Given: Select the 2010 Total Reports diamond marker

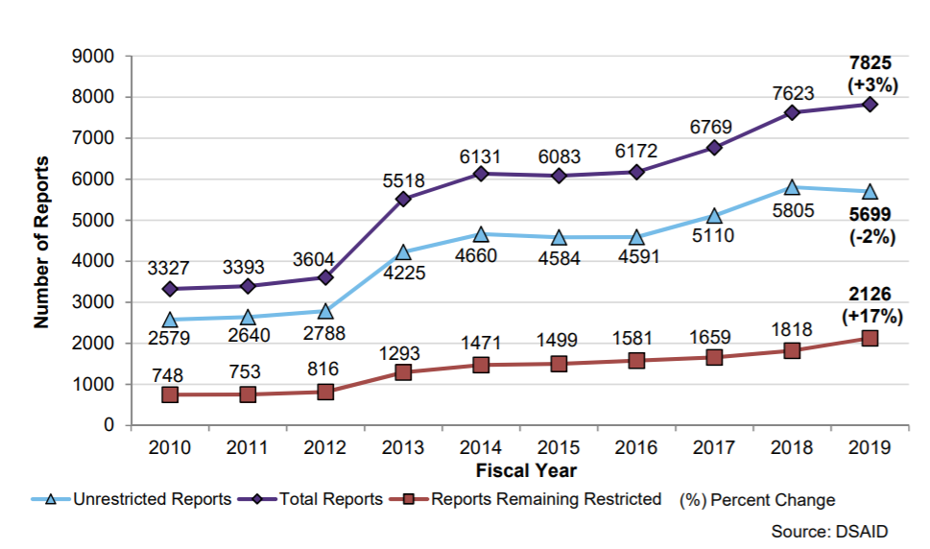Looking at the screenshot, I should click(x=170, y=289).
